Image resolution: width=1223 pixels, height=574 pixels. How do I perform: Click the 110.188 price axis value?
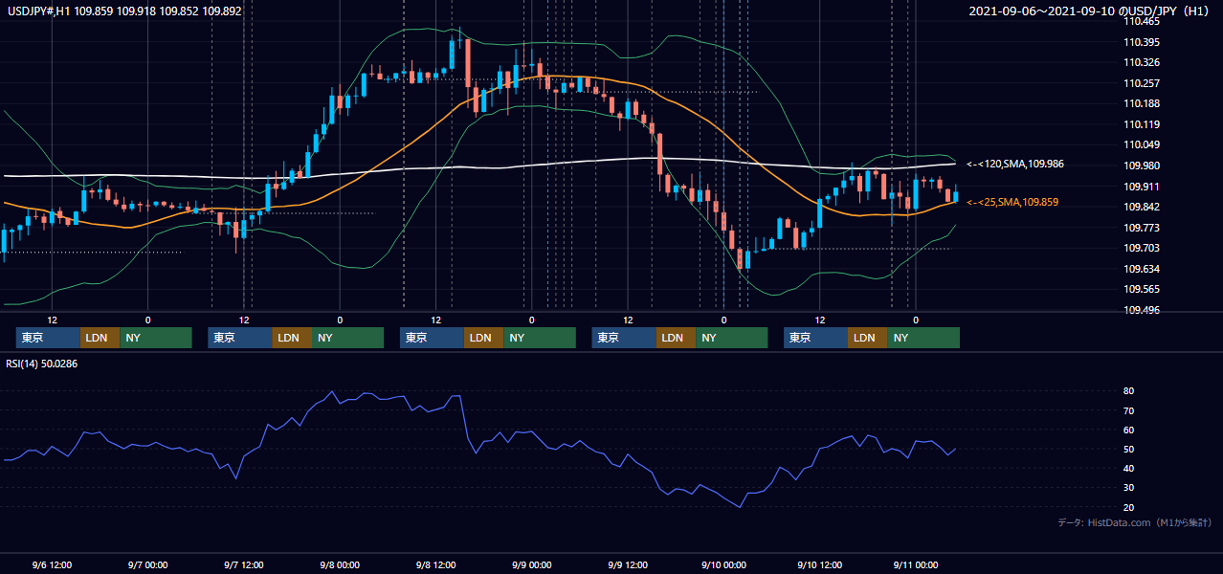pos(1141,103)
